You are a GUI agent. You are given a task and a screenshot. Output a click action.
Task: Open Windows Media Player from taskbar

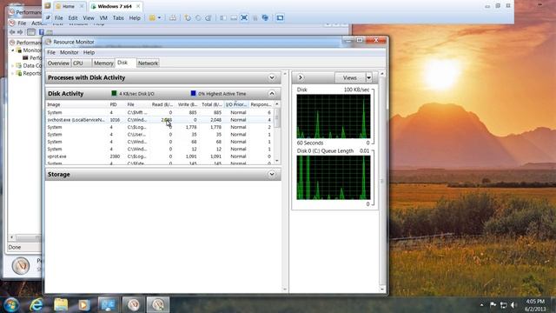click(x=84, y=305)
